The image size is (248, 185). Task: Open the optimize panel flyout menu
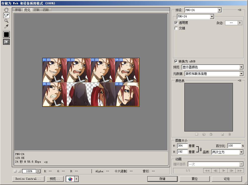(239, 10)
